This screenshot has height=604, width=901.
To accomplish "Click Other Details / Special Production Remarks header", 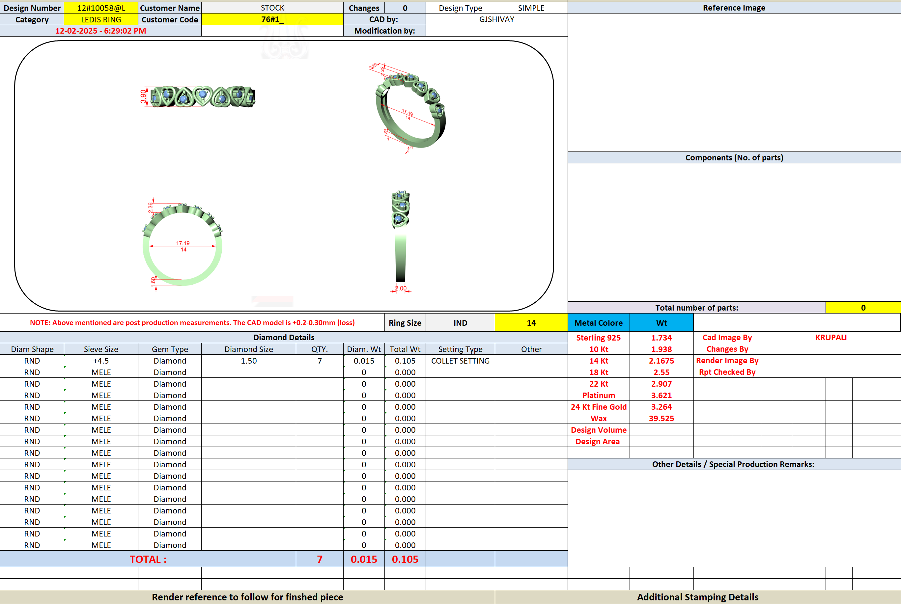I will 734,464.
